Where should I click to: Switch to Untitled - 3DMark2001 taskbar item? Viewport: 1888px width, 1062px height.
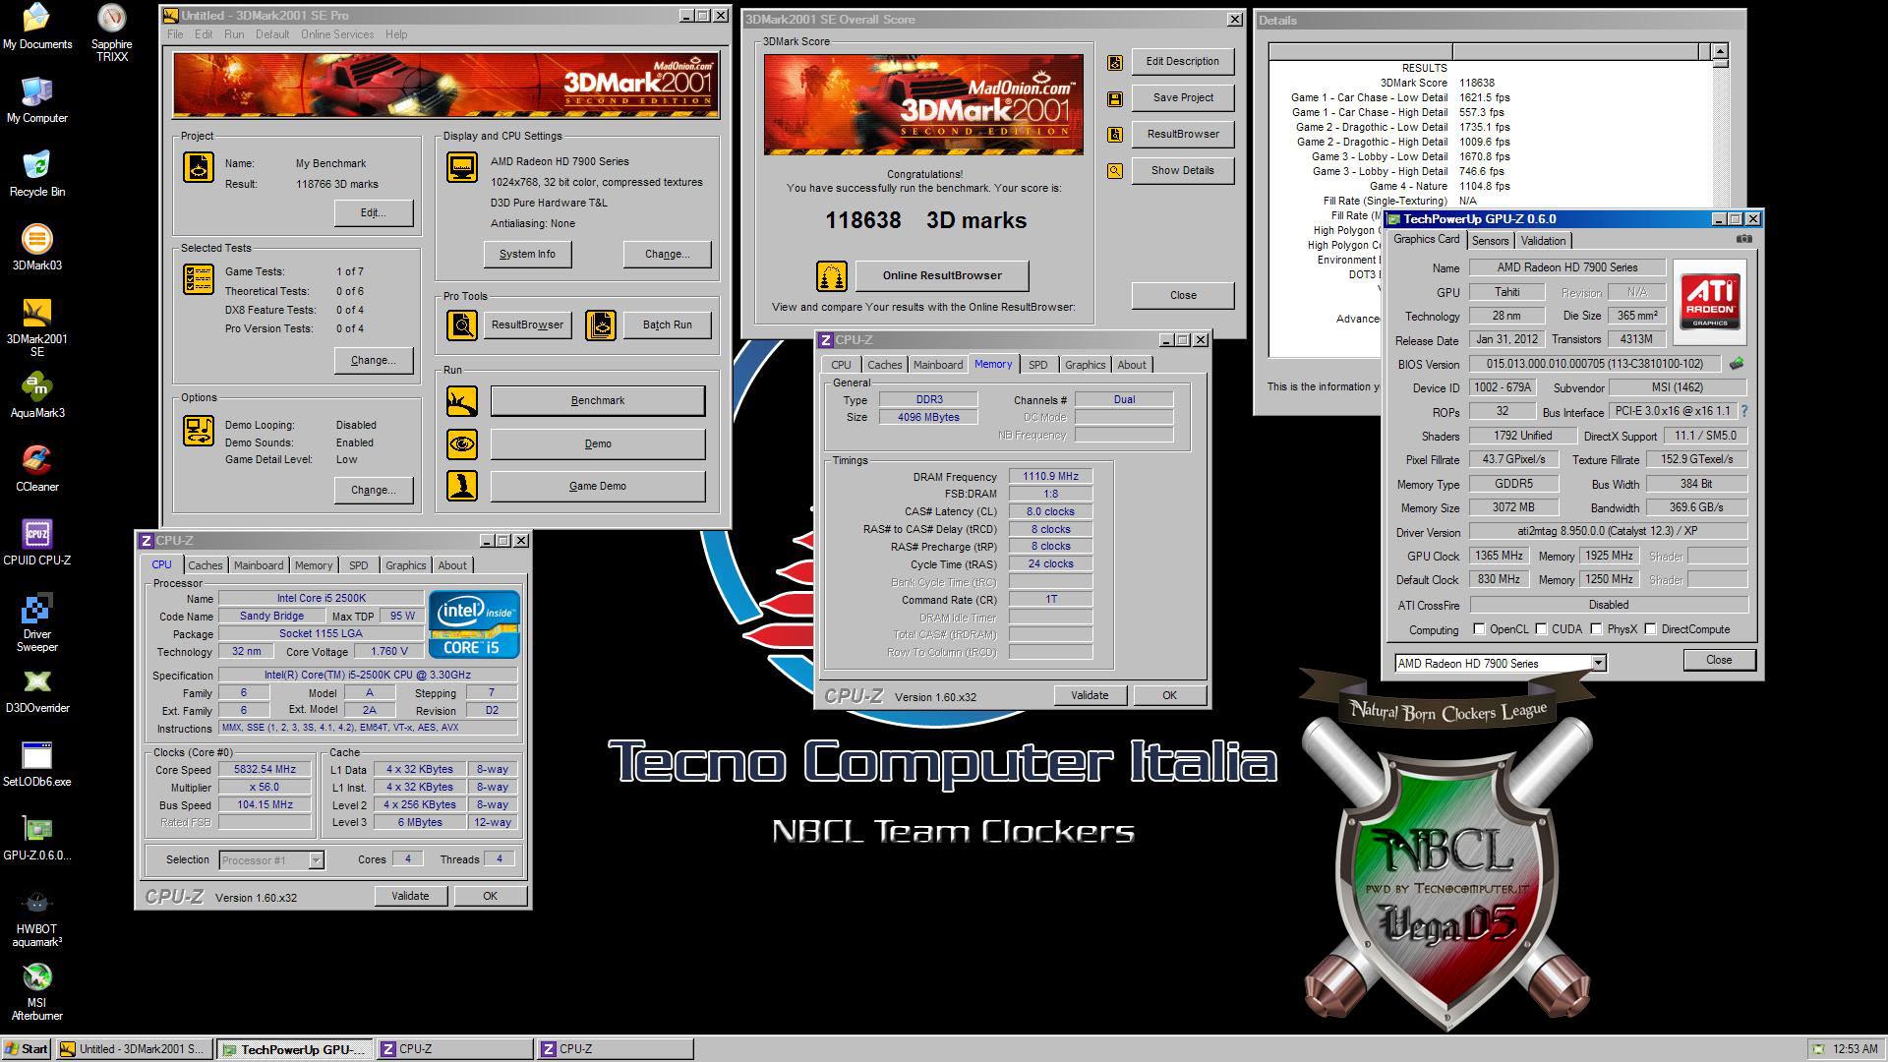[x=134, y=1049]
